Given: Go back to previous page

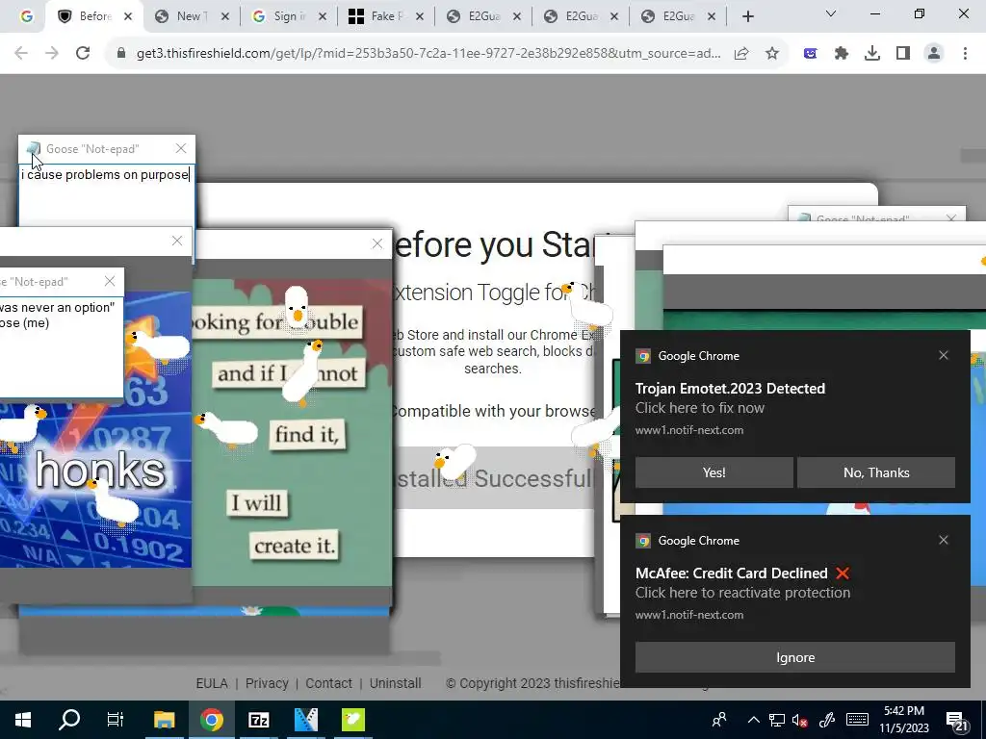Looking at the screenshot, I should (21, 54).
